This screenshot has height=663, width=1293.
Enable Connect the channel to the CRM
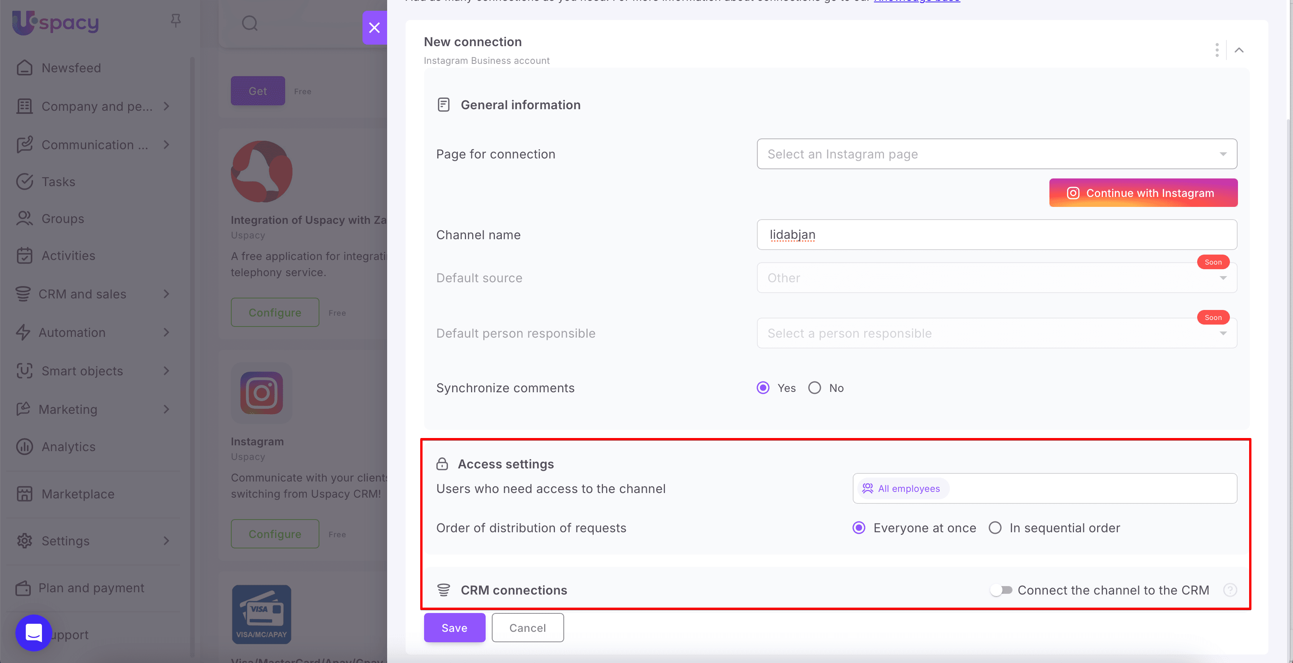coord(1001,590)
